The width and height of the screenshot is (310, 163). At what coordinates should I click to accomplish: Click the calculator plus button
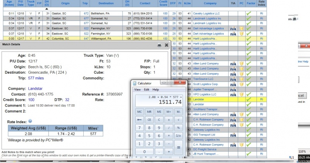click(169, 151)
